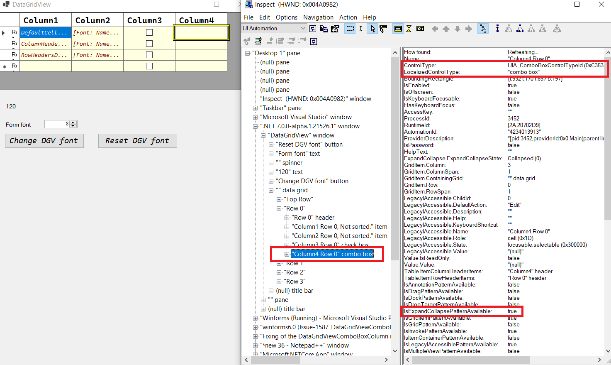Click the yellow hourglass-shaped toolbar icon

409,29
